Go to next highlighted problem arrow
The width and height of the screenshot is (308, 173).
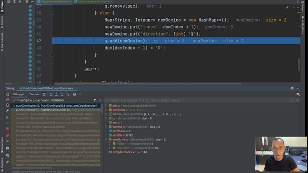click(x=298, y=7)
